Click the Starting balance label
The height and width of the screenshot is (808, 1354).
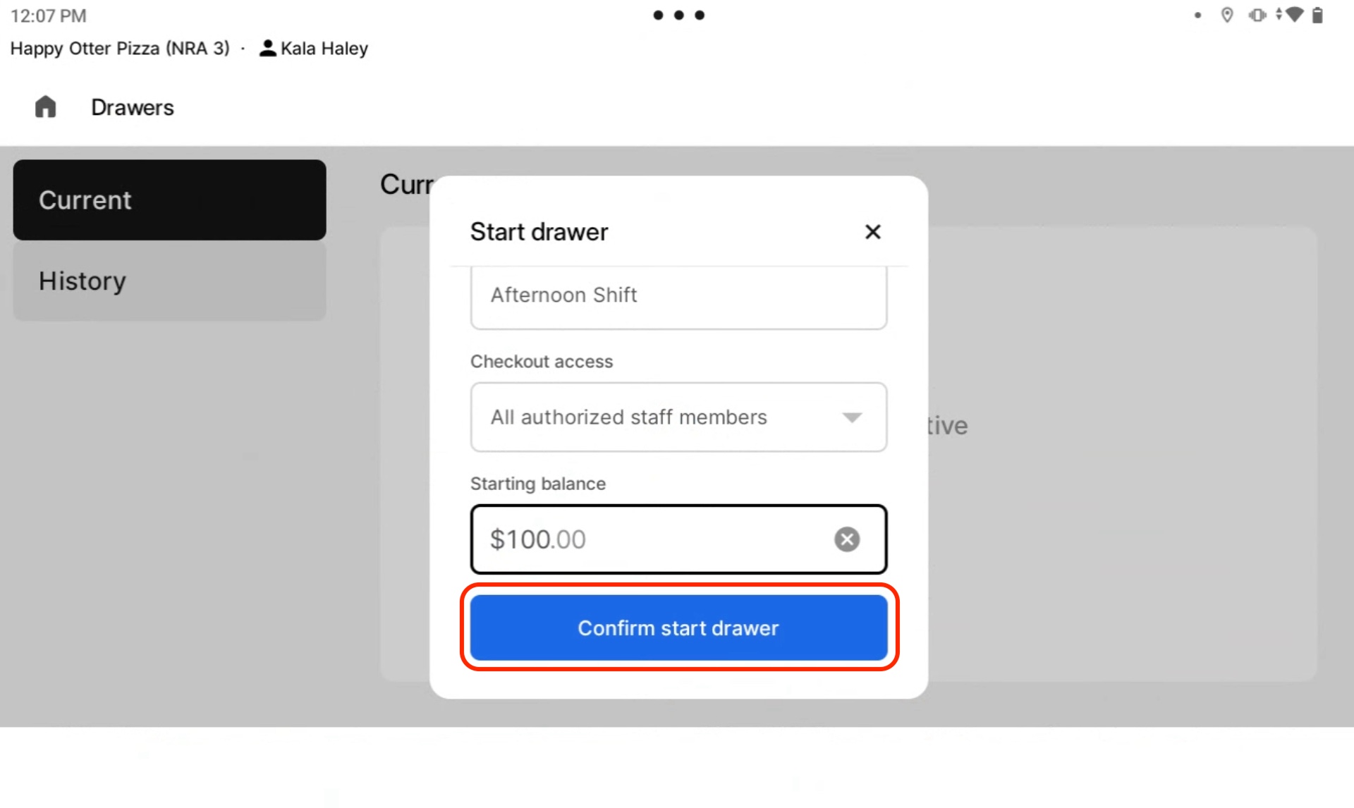(x=537, y=484)
